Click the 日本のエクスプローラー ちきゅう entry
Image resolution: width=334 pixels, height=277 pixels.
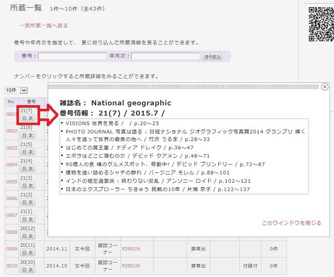158,189
